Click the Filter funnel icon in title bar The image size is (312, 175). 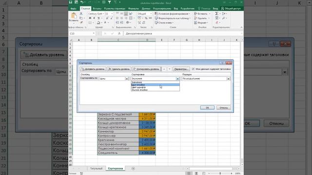click(x=109, y=2)
